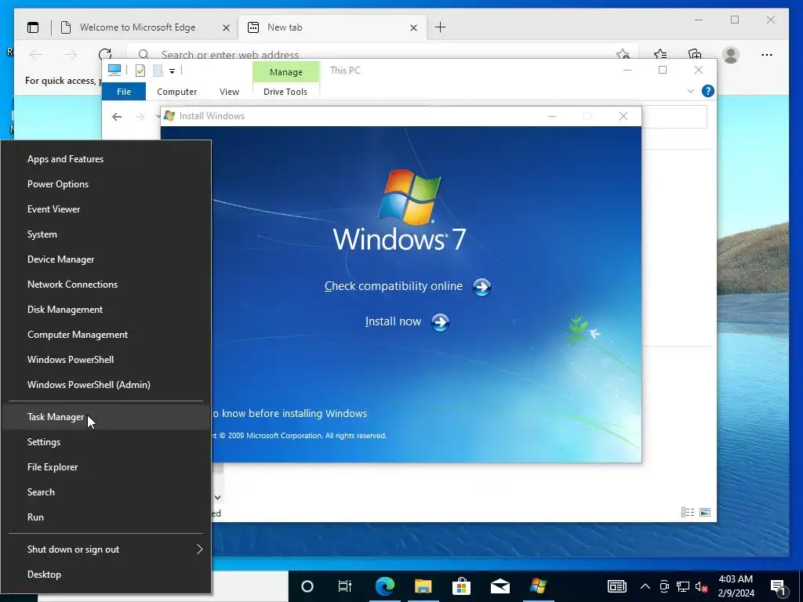This screenshot has width=803, height=602.
Task: Open File Explorer menu entry
Action: [x=107, y=467]
